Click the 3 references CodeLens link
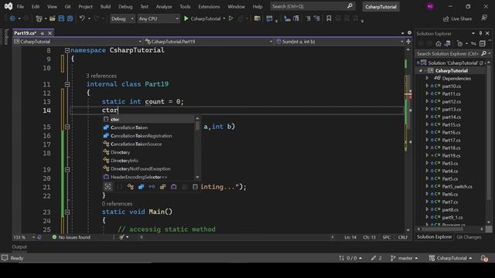This screenshot has width=495, height=278. [101, 76]
